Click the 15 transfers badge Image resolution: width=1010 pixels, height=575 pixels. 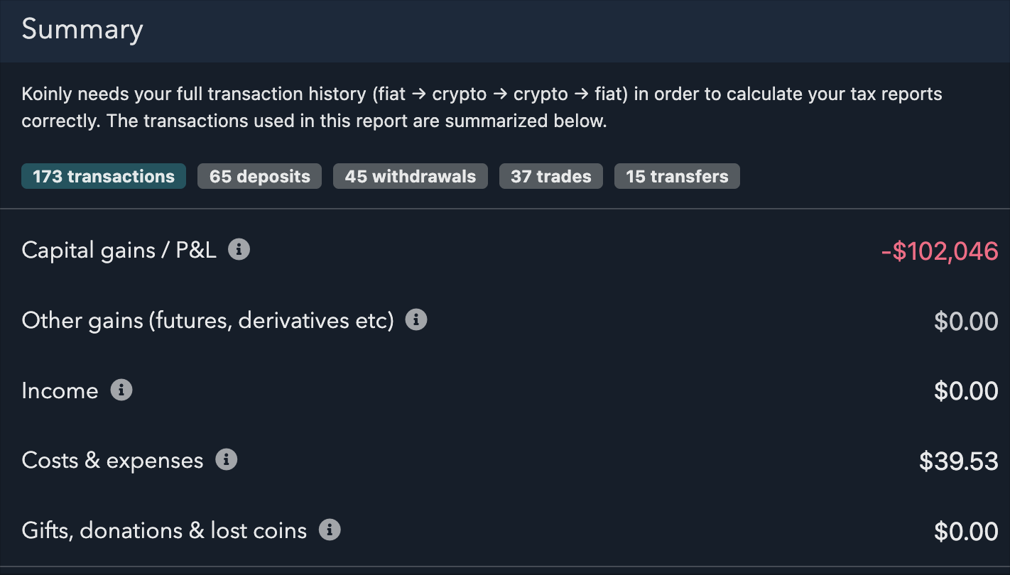[x=677, y=177]
